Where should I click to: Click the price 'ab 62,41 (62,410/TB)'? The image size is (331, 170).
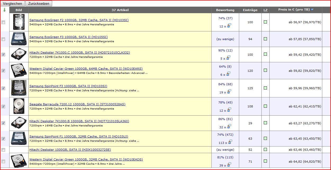point(305,106)
